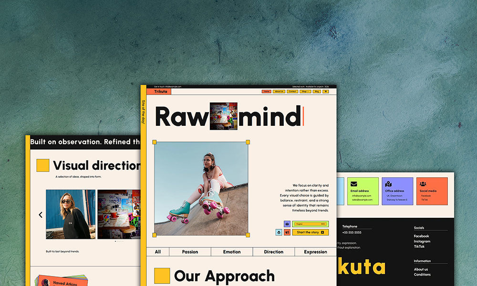The width and height of the screenshot is (477, 286).
Task: Click the green Email address card
Action: click(363, 191)
